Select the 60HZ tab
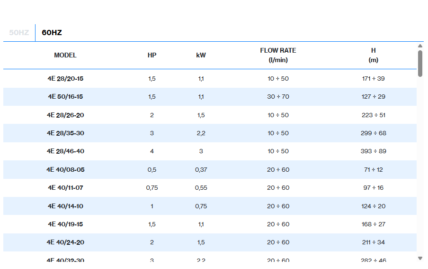The width and height of the screenshot is (428, 269). pos(52,33)
